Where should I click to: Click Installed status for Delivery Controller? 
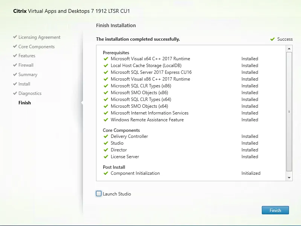tap(250, 136)
